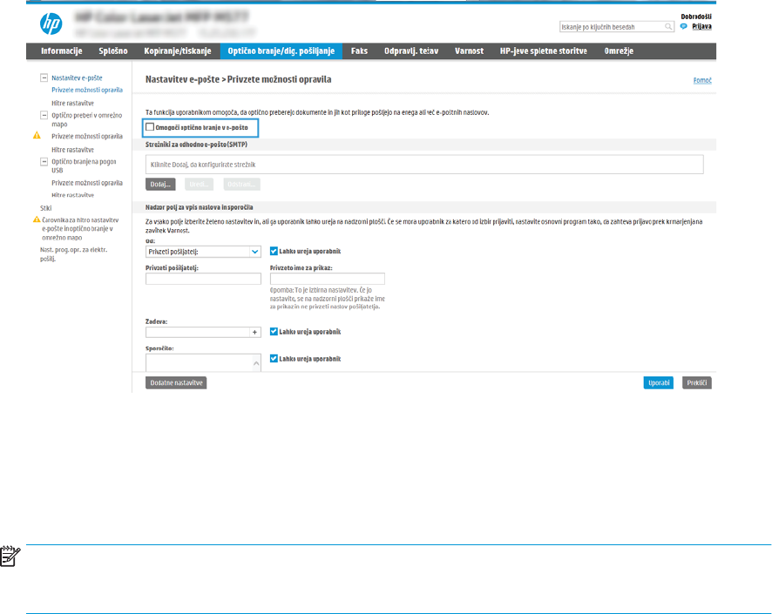Click the warning icon beside Čarovnika za hitro nastavitev
Screen dimensions: 772x614
(37, 222)
